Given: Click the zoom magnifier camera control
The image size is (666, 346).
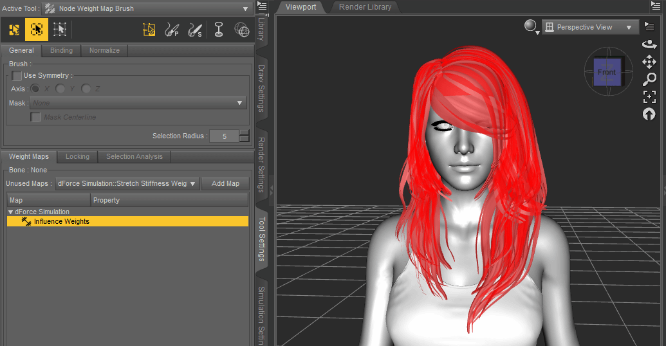Looking at the screenshot, I should [649, 79].
